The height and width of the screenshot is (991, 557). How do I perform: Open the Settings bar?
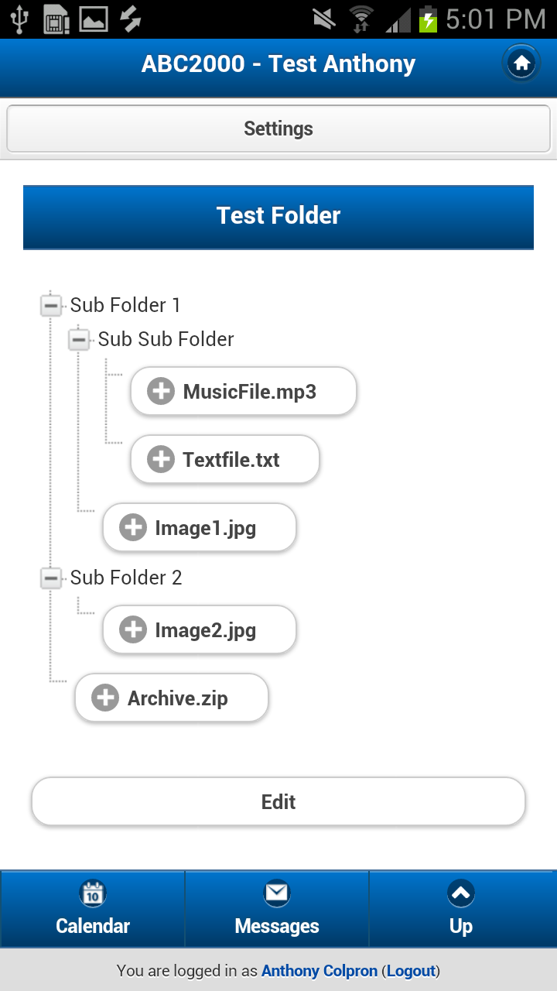[278, 129]
